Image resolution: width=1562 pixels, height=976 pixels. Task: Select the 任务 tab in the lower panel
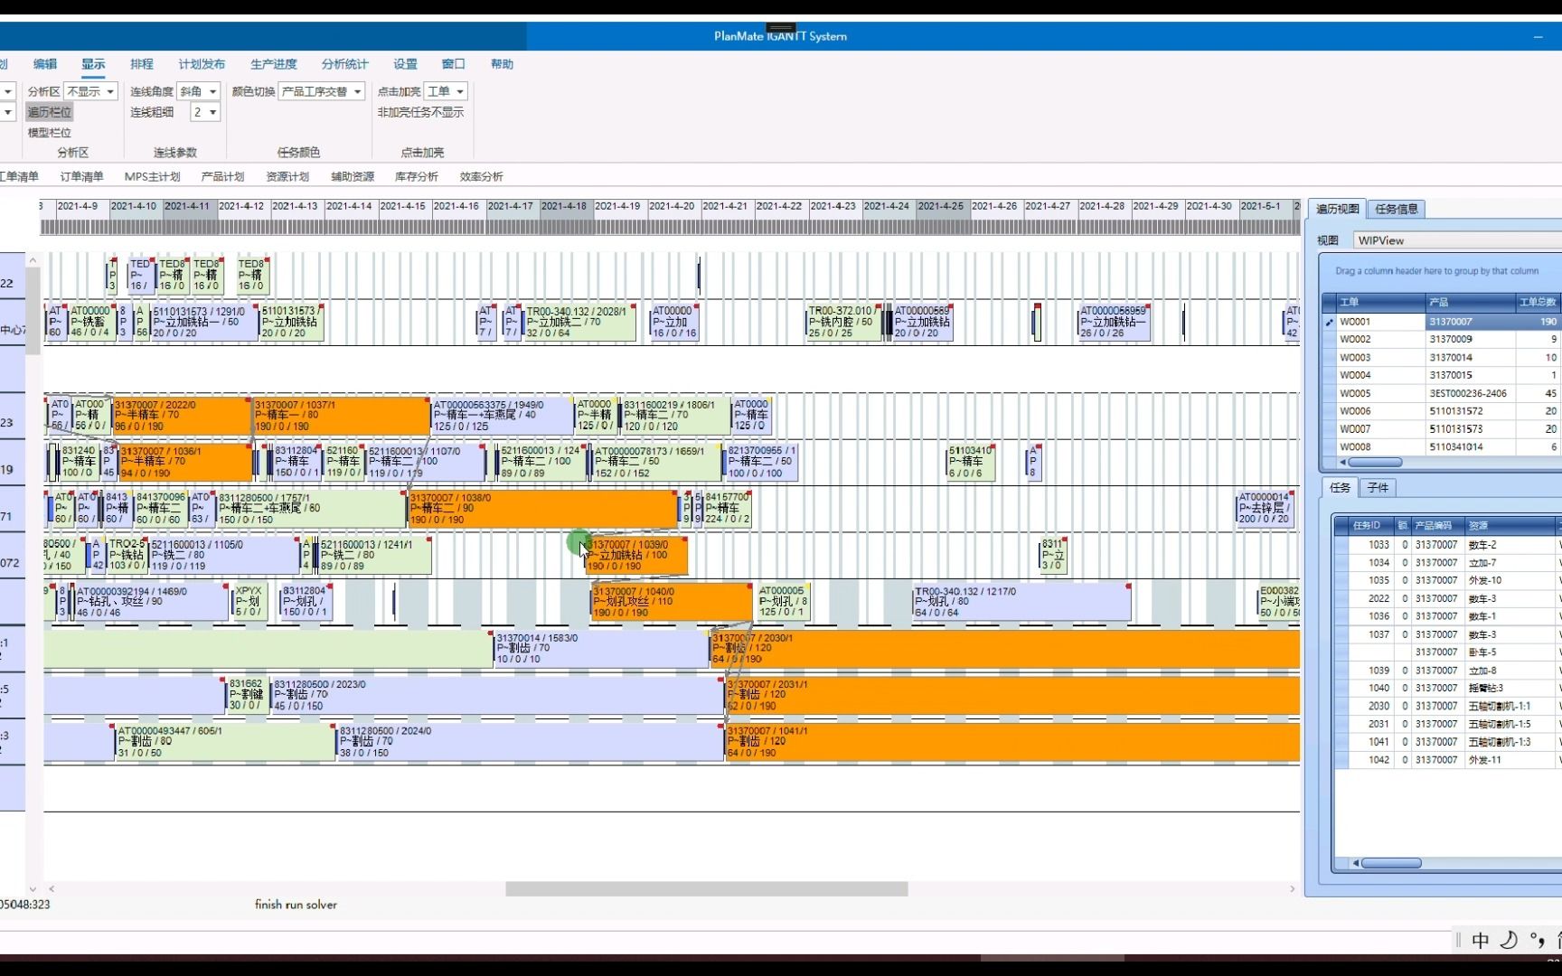click(x=1341, y=487)
